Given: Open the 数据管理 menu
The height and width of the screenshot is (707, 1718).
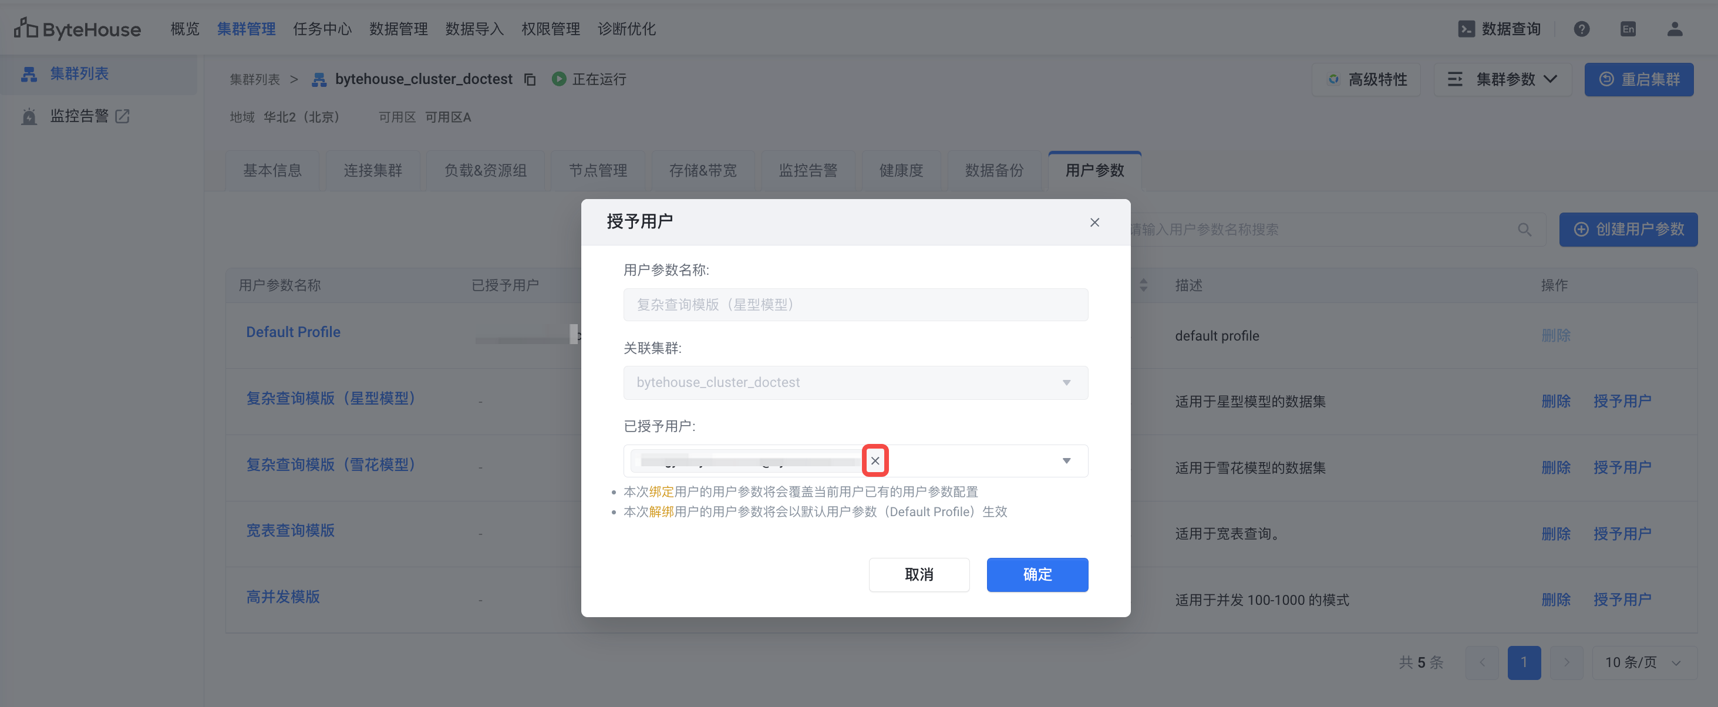Looking at the screenshot, I should [398, 29].
